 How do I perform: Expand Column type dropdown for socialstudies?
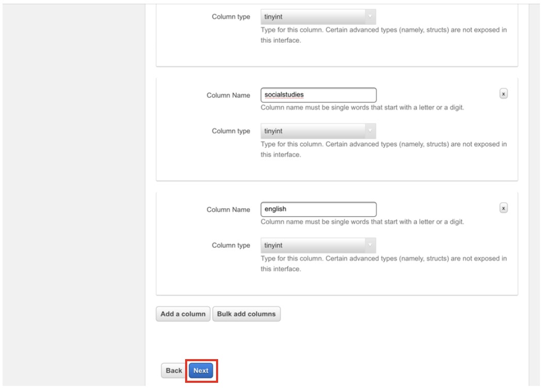[318, 131]
